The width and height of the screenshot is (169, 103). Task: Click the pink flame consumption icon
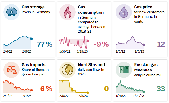pyautogui.click(x=68, y=12)
